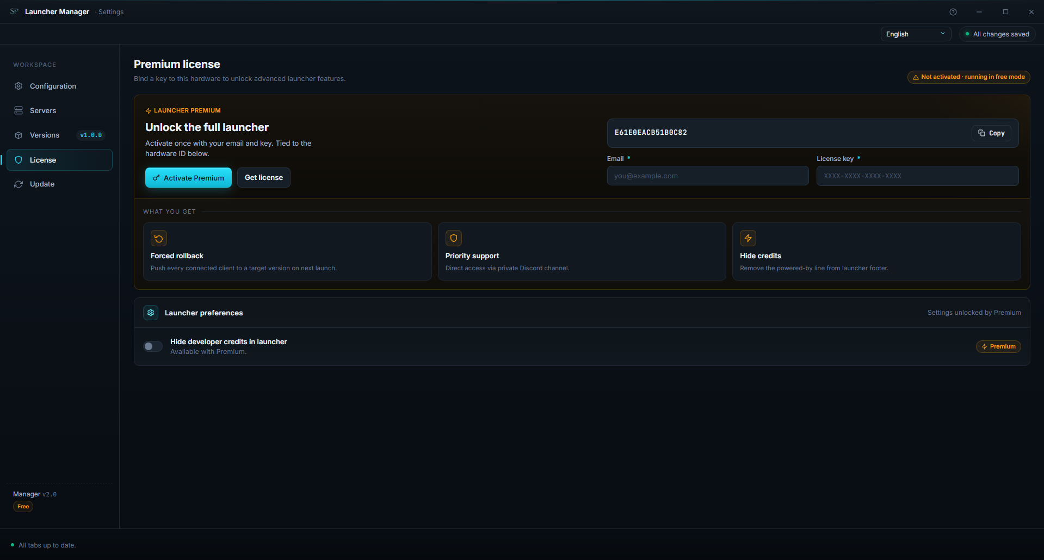This screenshot has height=560, width=1044.
Task: Click the Not activated free mode badge
Action: pyautogui.click(x=968, y=77)
